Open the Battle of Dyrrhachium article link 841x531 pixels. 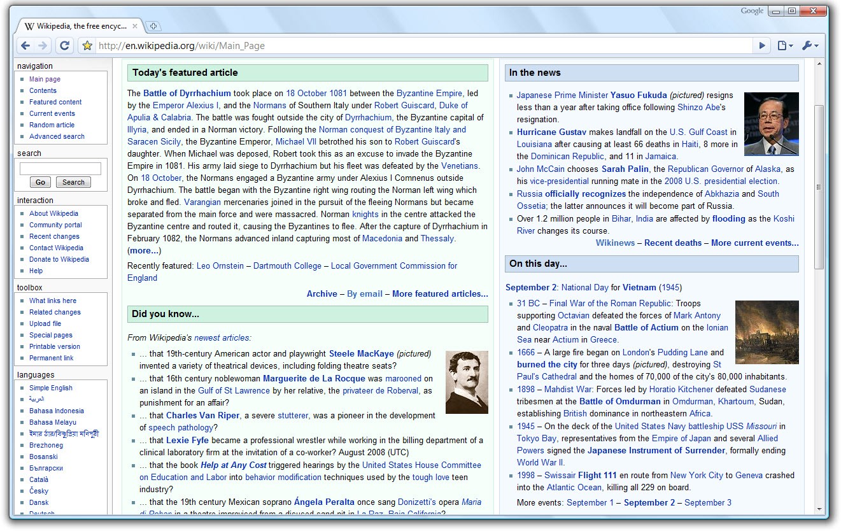187,93
